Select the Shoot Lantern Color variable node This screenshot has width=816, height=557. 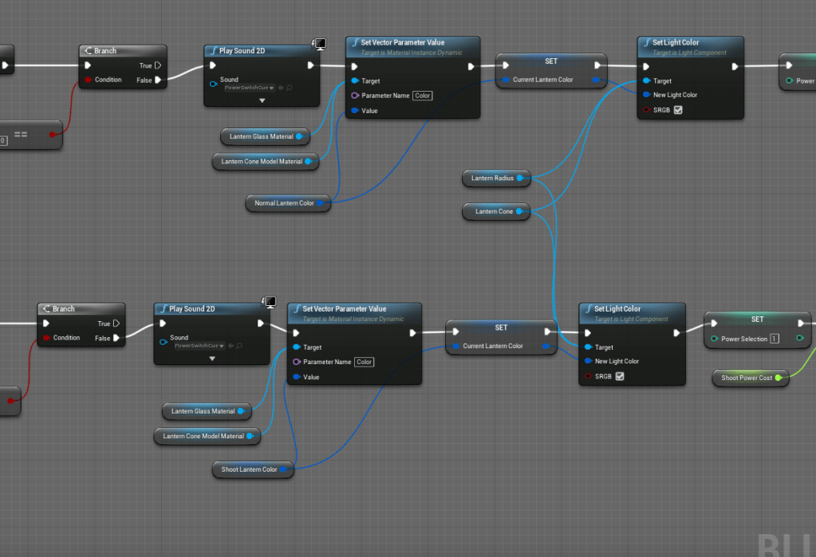point(248,469)
